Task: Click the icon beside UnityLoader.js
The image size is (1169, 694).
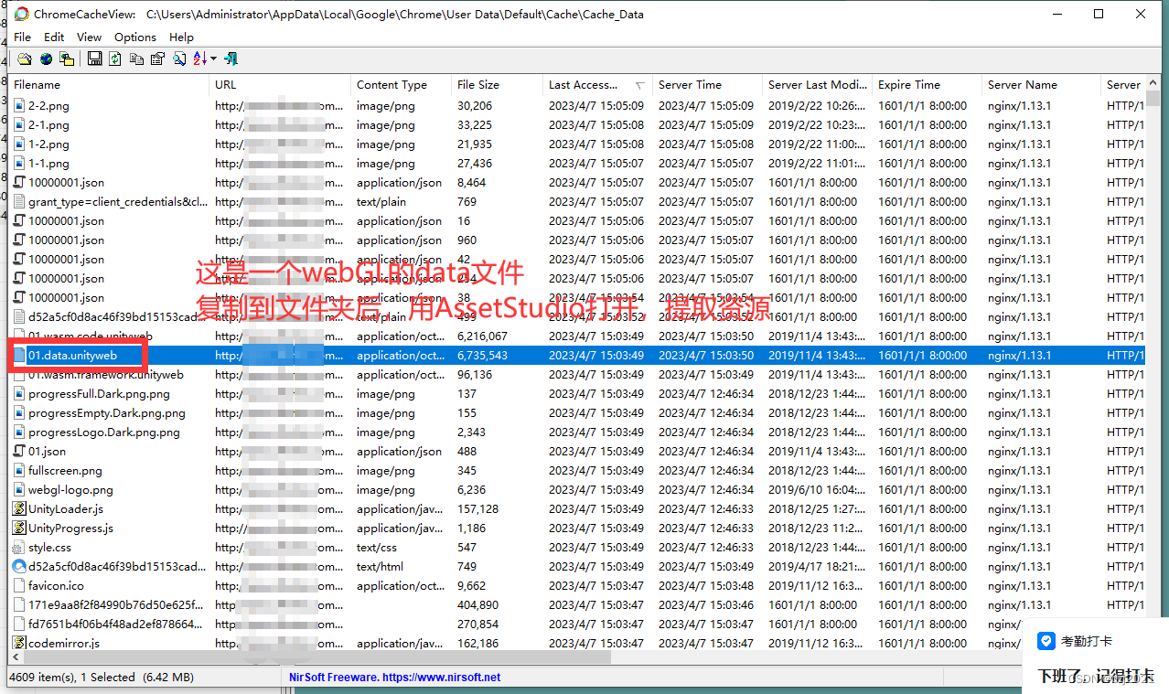Action: click(x=19, y=508)
